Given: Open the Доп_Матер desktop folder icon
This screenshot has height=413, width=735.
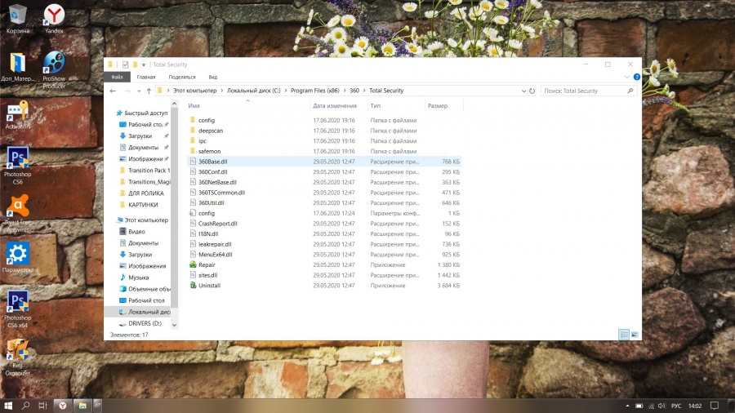Looking at the screenshot, I should pos(18,67).
